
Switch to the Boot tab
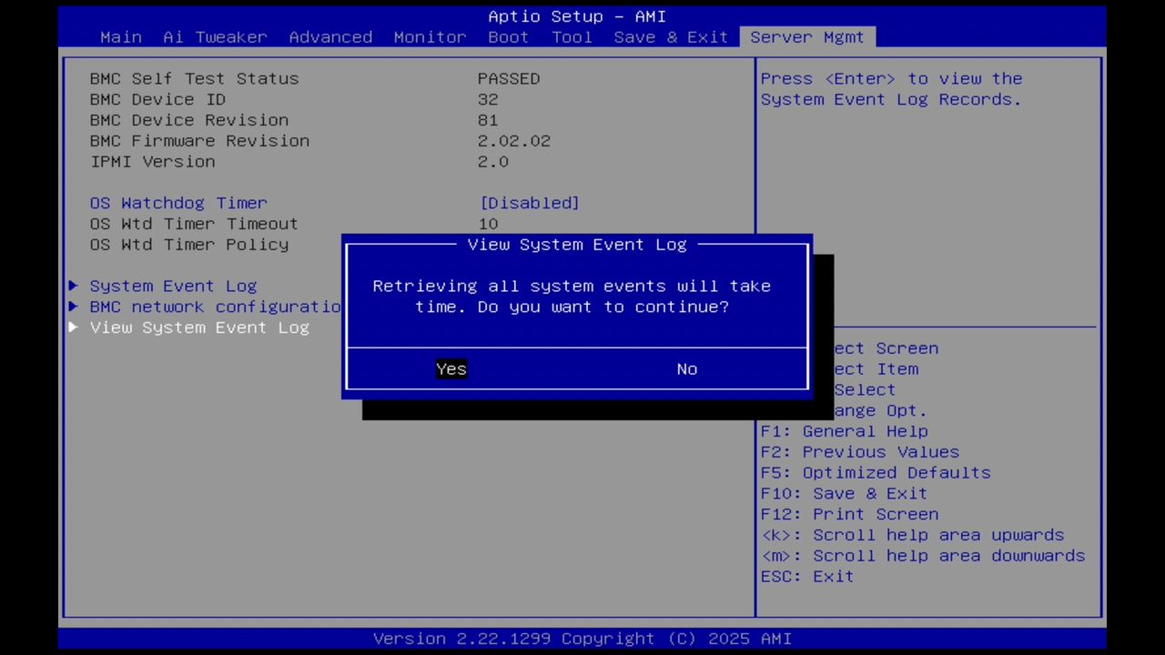point(508,36)
